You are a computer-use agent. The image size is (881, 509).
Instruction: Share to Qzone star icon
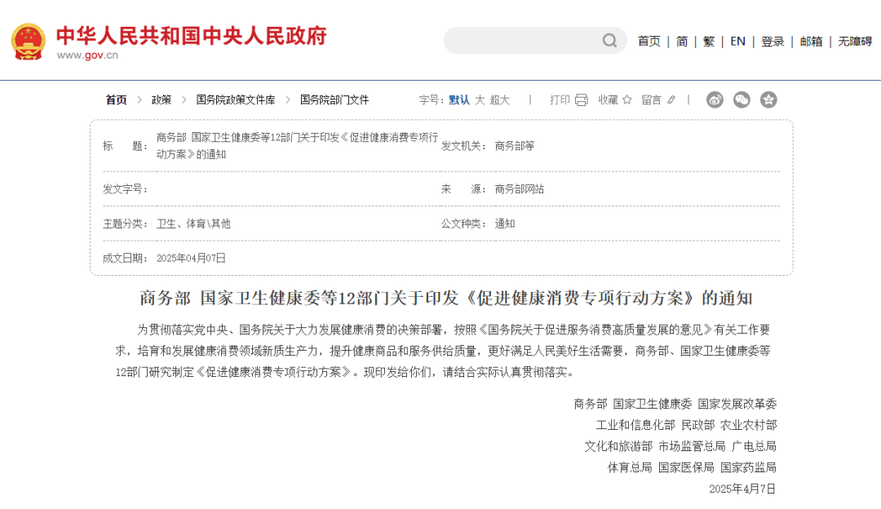768,100
